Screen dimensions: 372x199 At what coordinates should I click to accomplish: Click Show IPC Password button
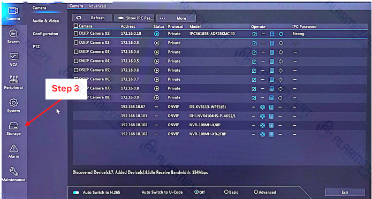(134, 18)
